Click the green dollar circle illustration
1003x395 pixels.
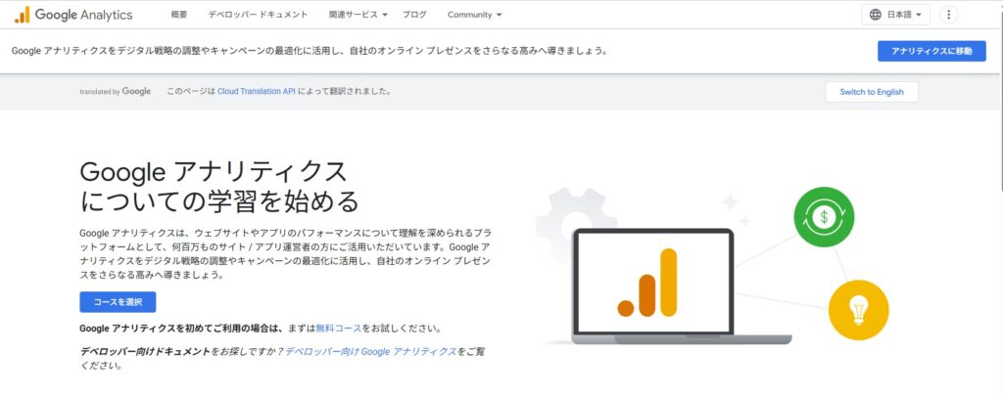click(x=824, y=217)
